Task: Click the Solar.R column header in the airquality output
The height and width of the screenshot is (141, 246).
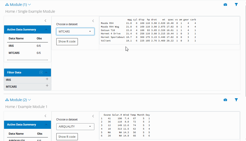Action: [117, 115]
